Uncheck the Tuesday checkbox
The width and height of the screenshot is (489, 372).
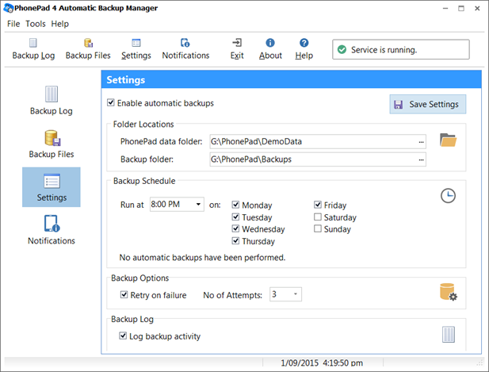pyautogui.click(x=235, y=217)
